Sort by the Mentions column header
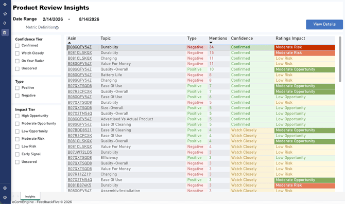 click(x=218, y=38)
